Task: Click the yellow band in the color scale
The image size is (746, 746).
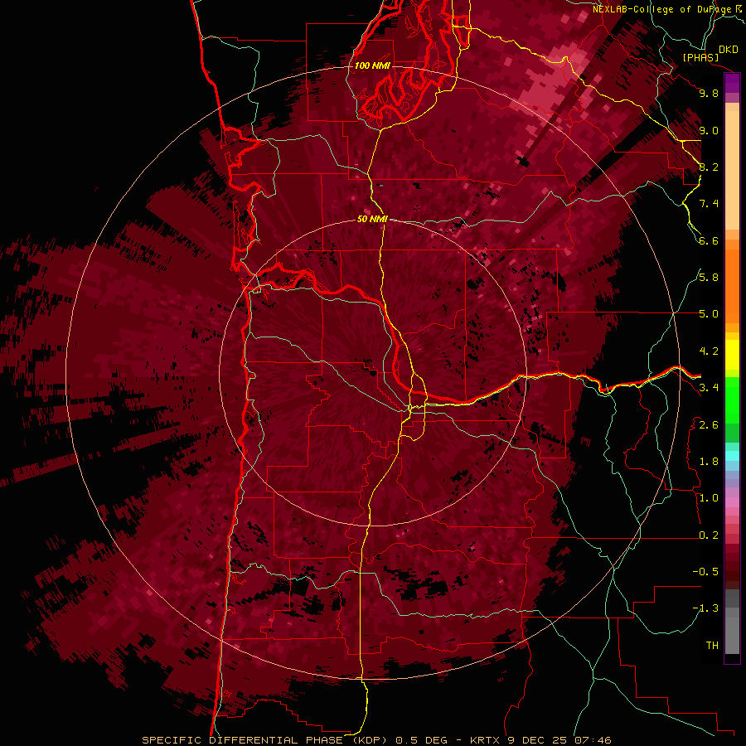Action: click(x=732, y=355)
